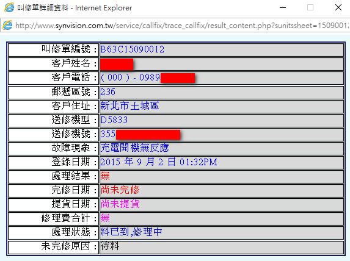Click the 處理結果 label

point(75,176)
